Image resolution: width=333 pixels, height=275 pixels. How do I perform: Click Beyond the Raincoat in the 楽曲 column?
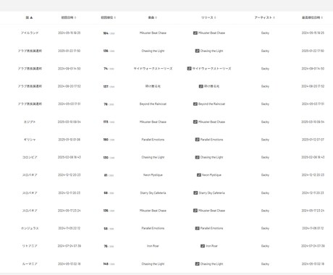pos(153,104)
